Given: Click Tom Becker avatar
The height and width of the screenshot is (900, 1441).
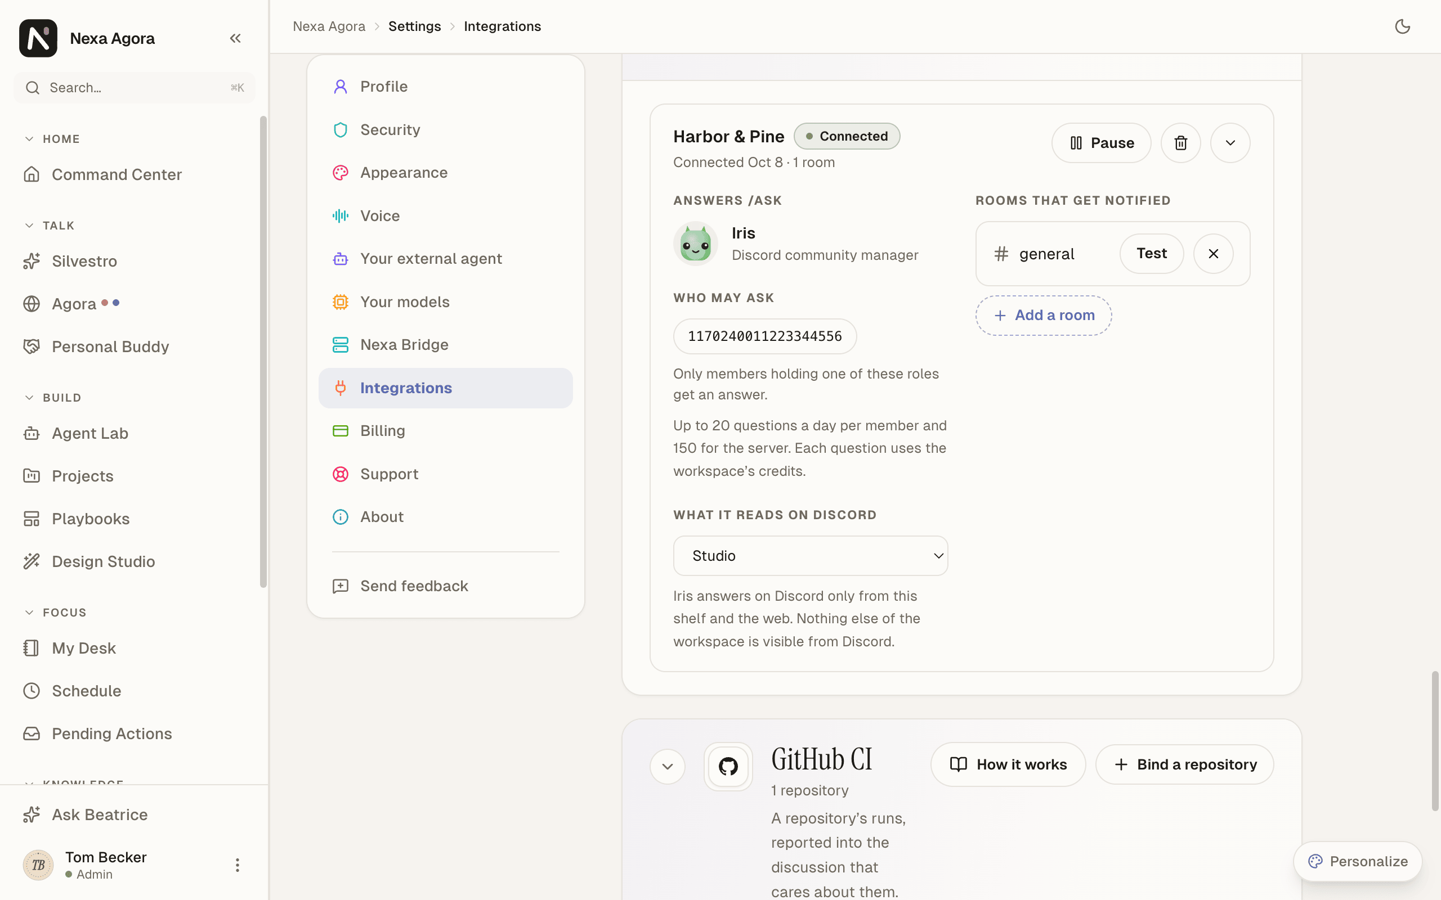Looking at the screenshot, I should click(38, 865).
